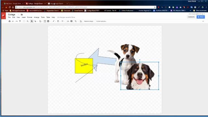Viewport: 208px width, 117px height.
Task: Select the Line tool
Action: pyautogui.click(x=35, y=21)
